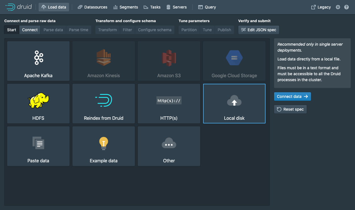Click the reset icon in Reset spec
The height and width of the screenshot is (210, 355).
click(279, 109)
